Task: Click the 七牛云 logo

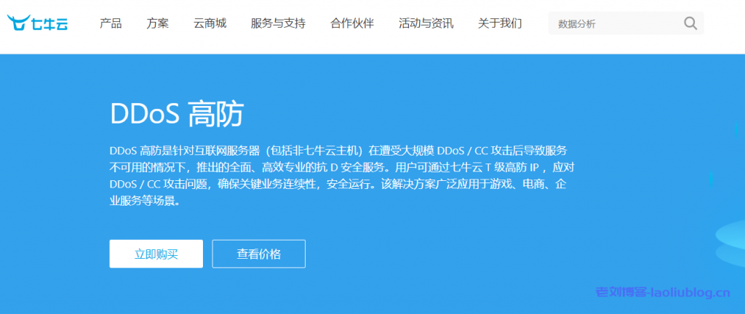Action: tap(37, 23)
